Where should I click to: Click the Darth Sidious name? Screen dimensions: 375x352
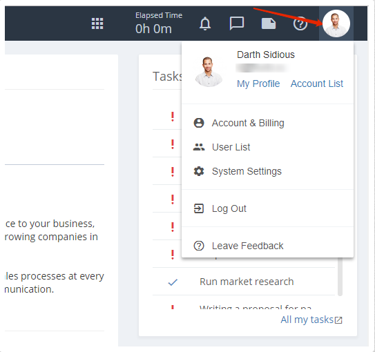coord(266,55)
